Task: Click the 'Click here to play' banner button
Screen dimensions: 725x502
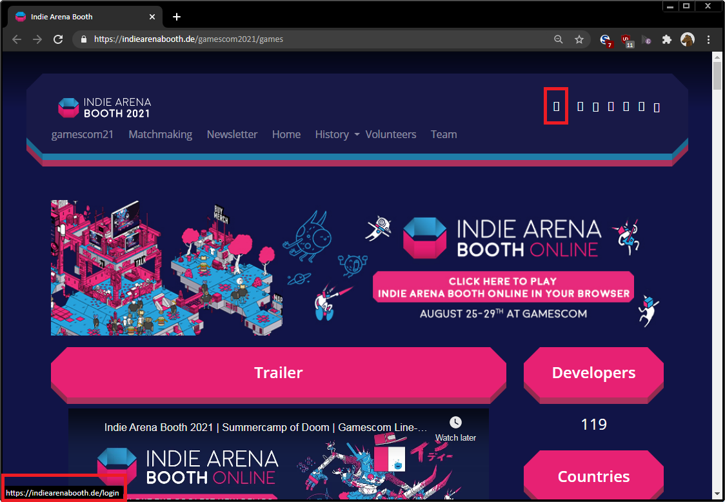Action: (504, 287)
